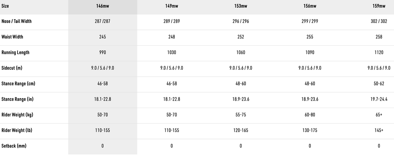394x158 pixels.
Task: Click the 990 running length cell
Action: tap(103, 53)
